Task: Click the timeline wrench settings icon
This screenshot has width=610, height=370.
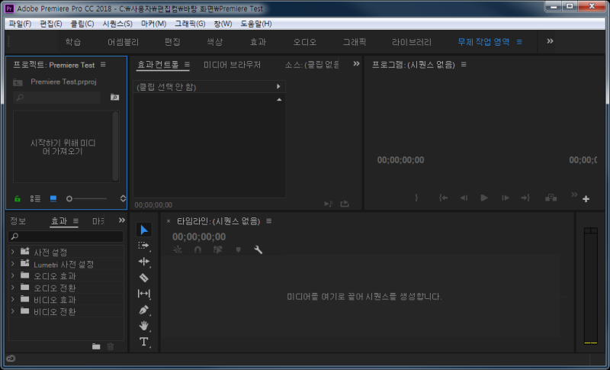Action: (x=258, y=249)
